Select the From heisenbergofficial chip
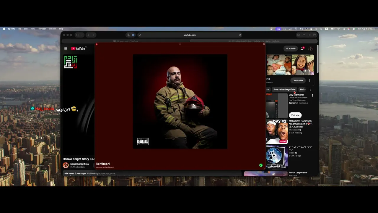Image resolution: width=378 pixels, height=213 pixels. 284,89
